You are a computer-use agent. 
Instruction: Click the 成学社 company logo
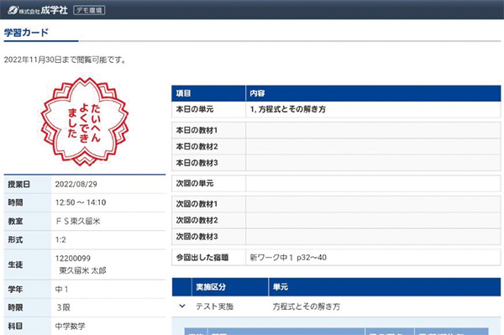click(38, 10)
